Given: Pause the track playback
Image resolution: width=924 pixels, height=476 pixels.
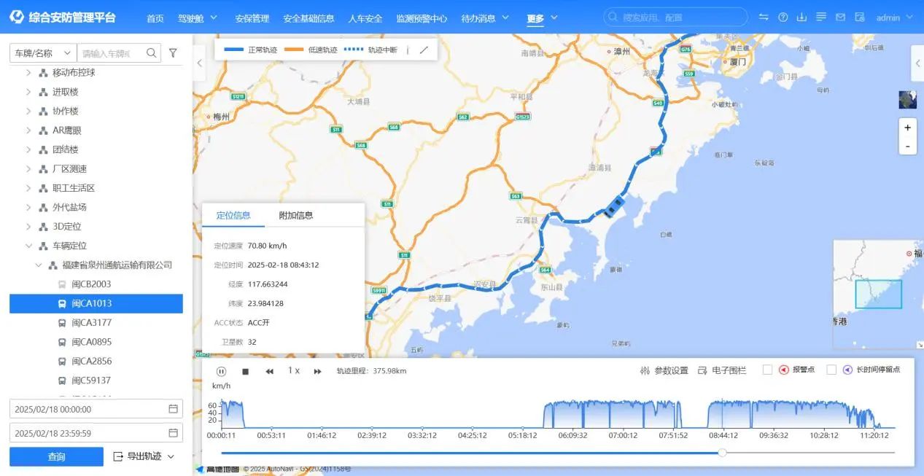Looking at the screenshot, I should click(221, 371).
